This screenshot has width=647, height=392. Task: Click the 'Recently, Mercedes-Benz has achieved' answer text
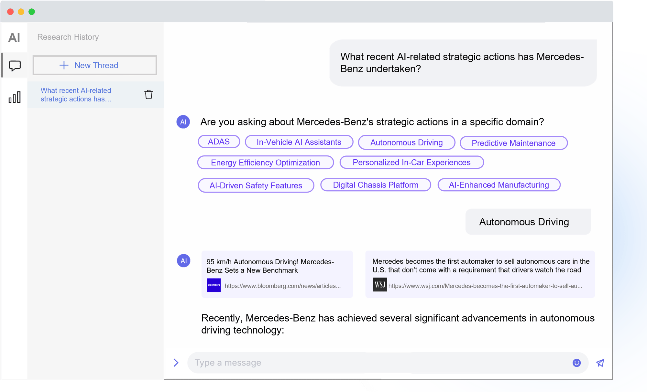(398, 324)
